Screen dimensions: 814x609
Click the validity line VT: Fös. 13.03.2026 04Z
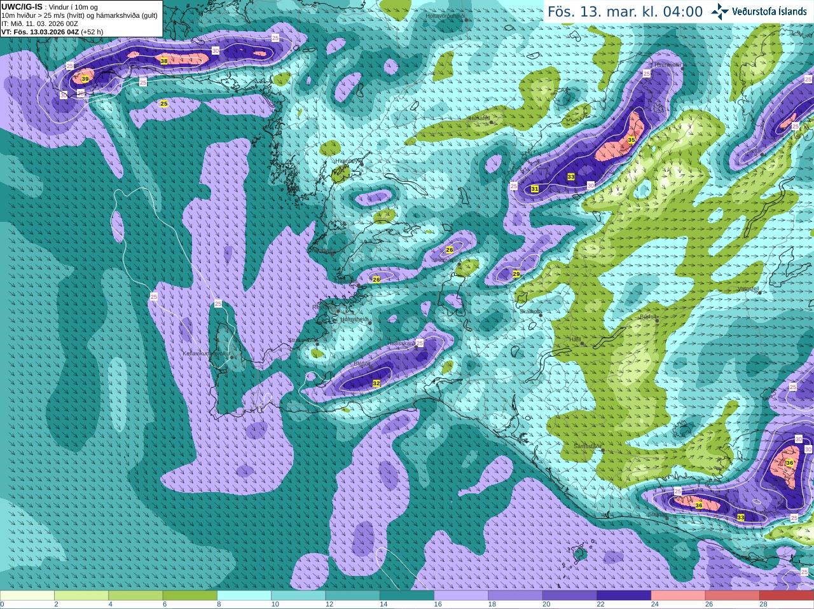click(x=40, y=31)
